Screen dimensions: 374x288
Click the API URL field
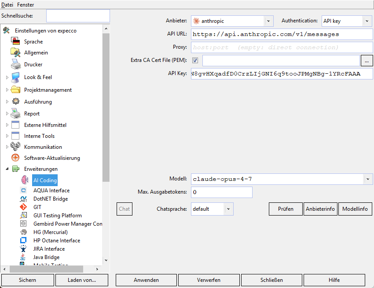point(282,34)
